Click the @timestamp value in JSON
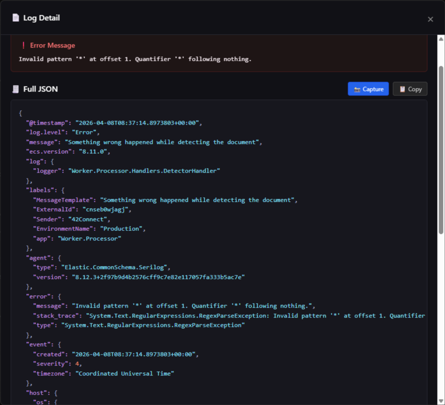Image resolution: width=445 pixels, height=405 pixels. point(137,123)
